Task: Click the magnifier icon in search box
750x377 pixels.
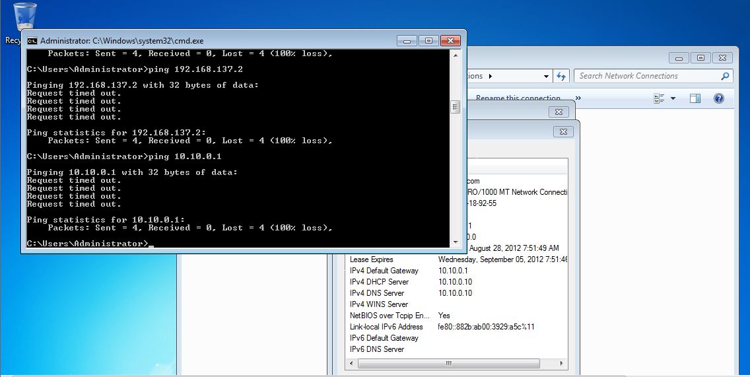Action: pyautogui.click(x=725, y=76)
